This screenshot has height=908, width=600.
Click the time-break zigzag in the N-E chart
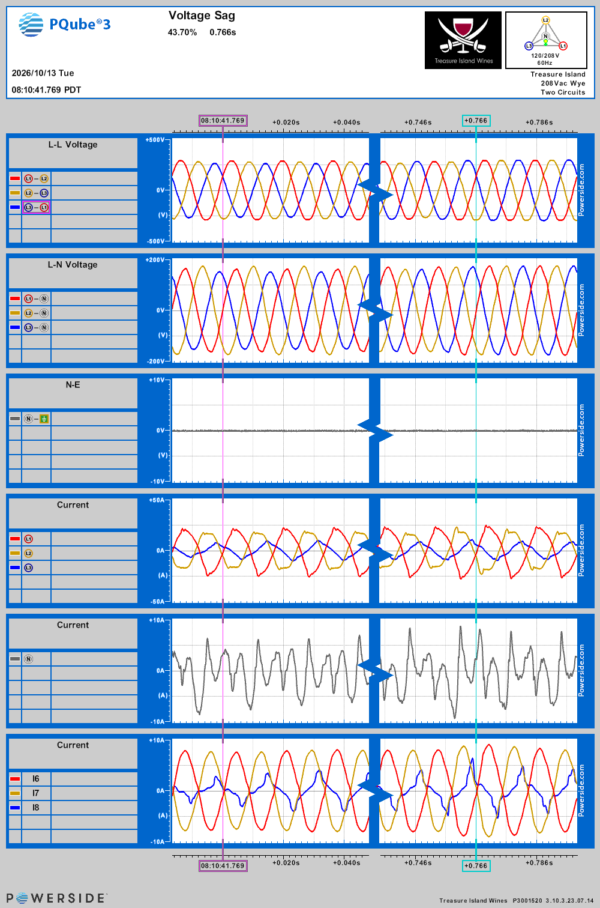pos(375,431)
